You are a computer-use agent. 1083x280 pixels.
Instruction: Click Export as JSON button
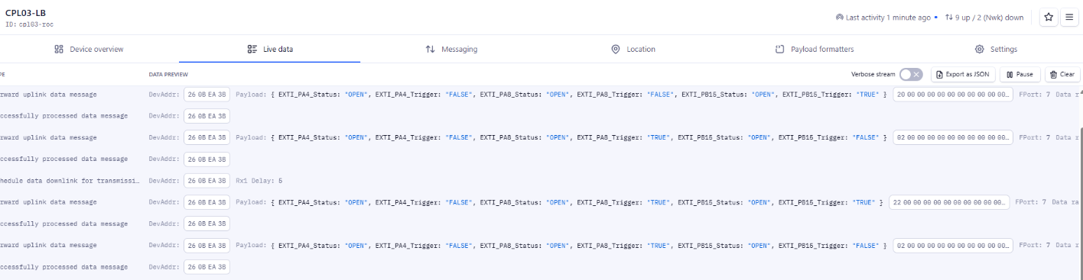(963, 74)
